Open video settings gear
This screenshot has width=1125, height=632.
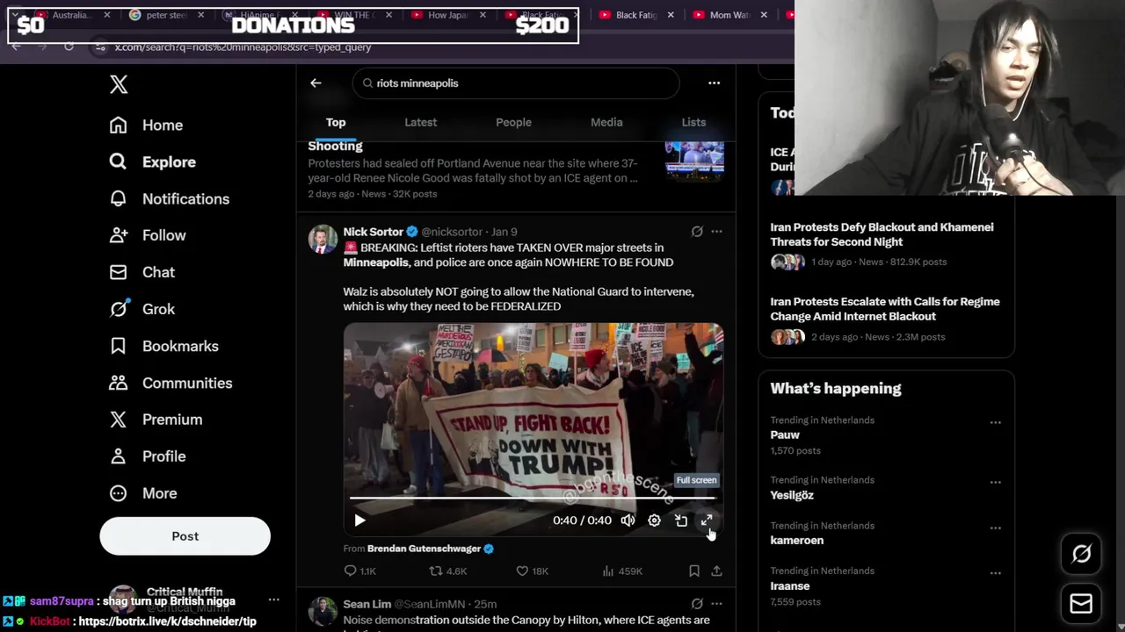tap(654, 521)
